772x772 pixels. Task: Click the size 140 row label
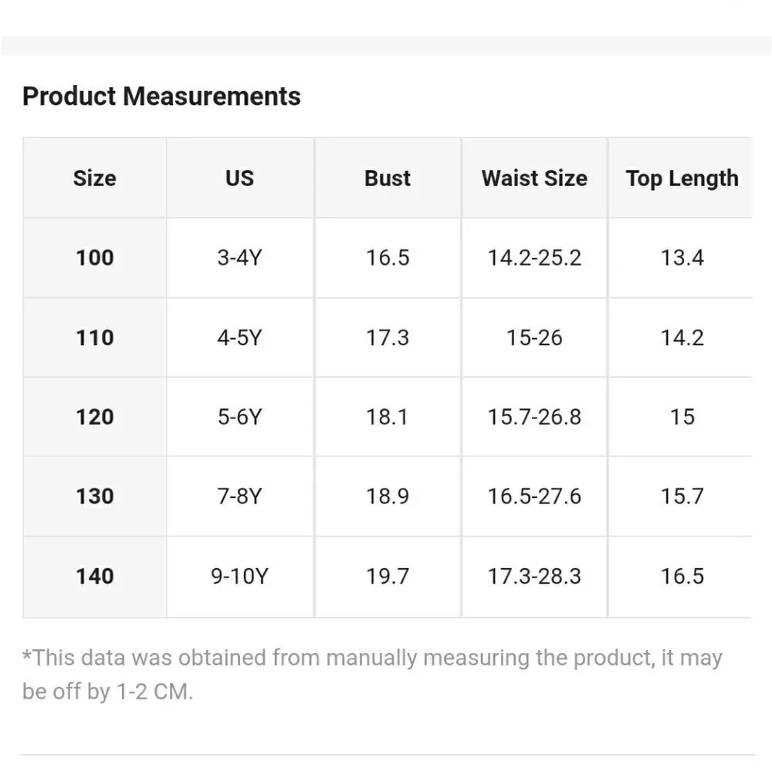tap(94, 577)
